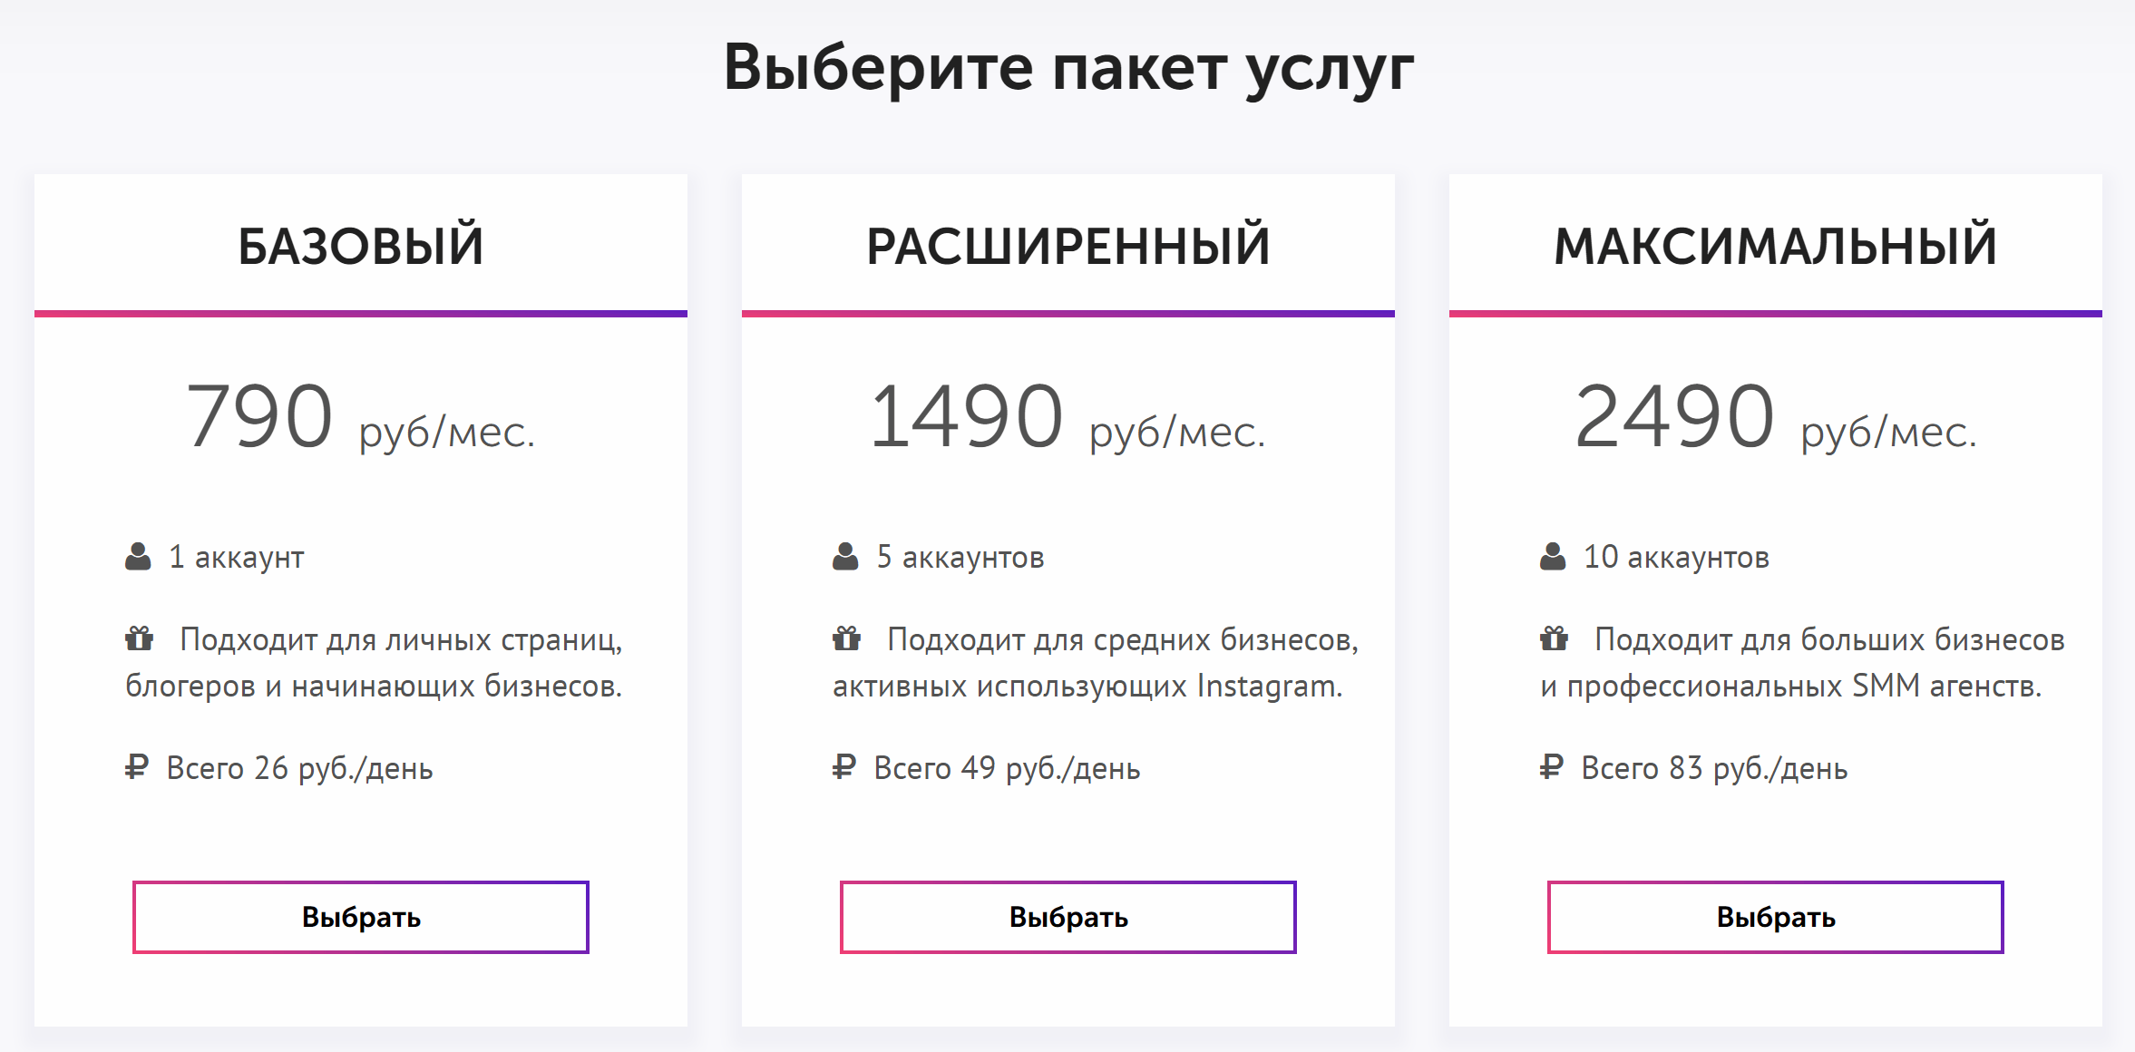
Task: Click the ruble icon next to "Всего 49 руб./день"
Action: pyautogui.click(x=844, y=767)
